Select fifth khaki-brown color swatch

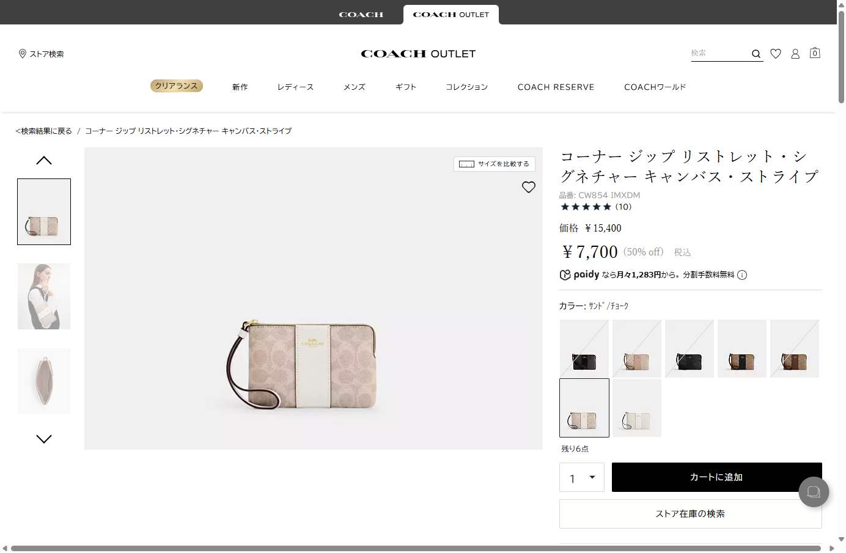pos(795,348)
